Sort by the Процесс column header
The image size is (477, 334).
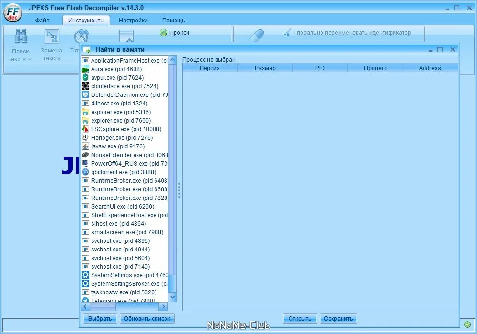click(375, 68)
